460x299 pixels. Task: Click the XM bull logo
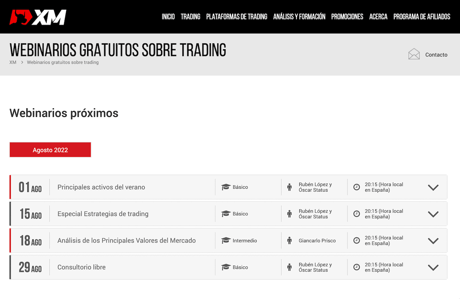pos(38,17)
